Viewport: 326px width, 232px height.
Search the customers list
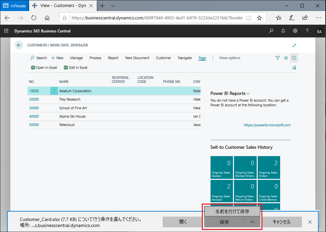click(x=38, y=58)
